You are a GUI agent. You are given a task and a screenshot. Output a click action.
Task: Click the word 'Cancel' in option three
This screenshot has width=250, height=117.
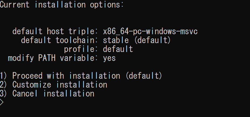click(25, 93)
